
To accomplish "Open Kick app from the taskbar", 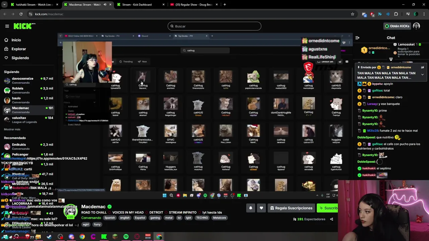I will (x=104, y=237).
